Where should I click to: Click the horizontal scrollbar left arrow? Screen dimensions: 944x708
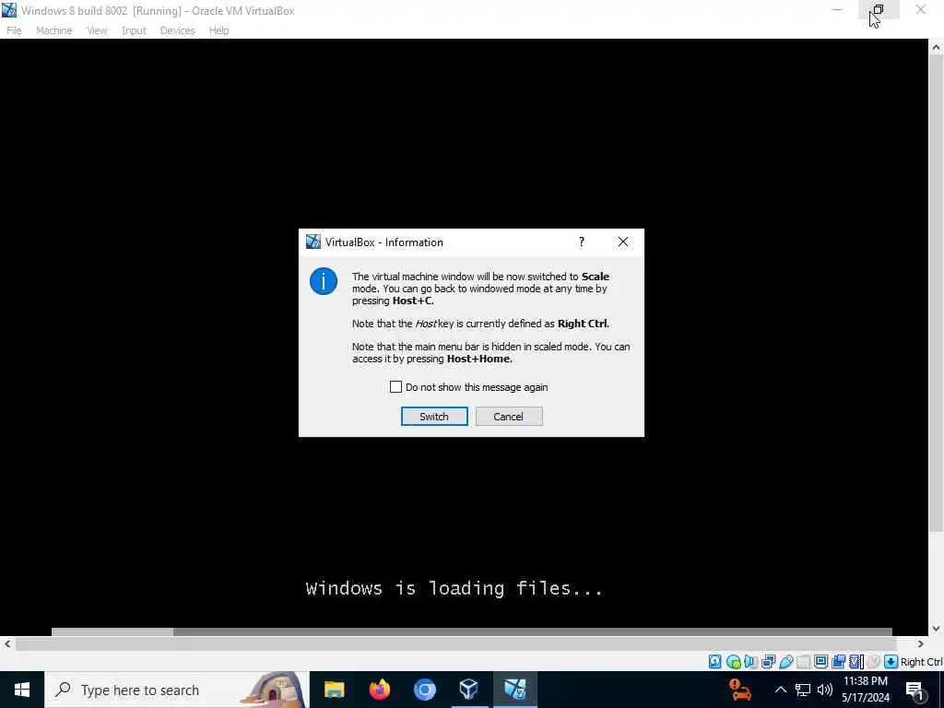click(x=7, y=643)
